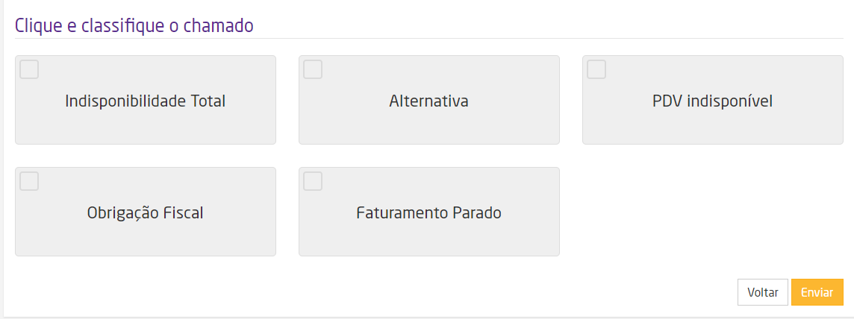Pick the PDV indisponível card
Viewport: 854px width, 319px height.
pos(713,123)
